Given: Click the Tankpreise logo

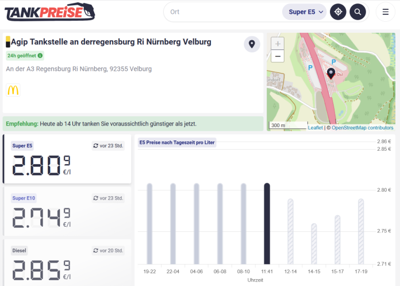Looking at the screenshot, I should (50, 12).
